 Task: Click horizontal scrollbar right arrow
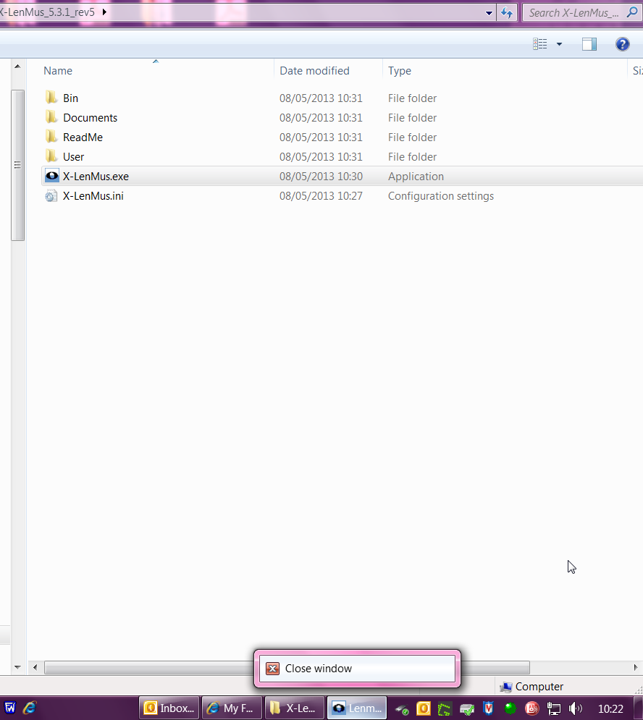click(x=636, y=667)
